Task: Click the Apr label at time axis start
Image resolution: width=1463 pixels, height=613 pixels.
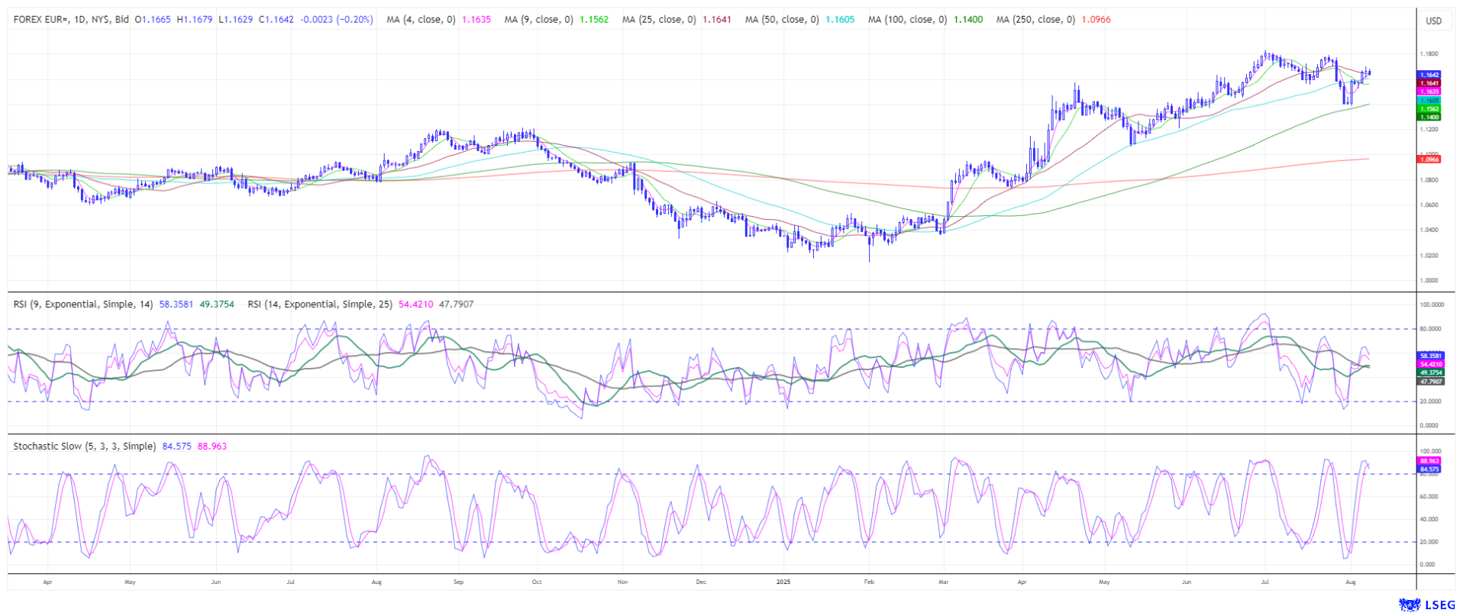Action: tap(47, 582)
